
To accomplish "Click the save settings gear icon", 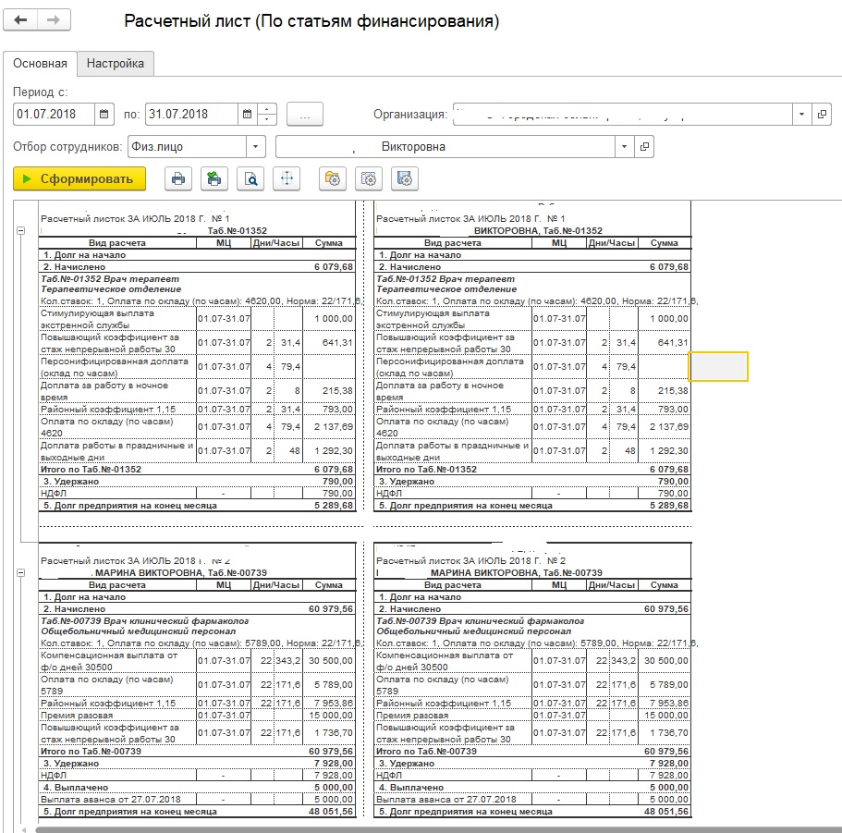I will (x=405, y=178).
